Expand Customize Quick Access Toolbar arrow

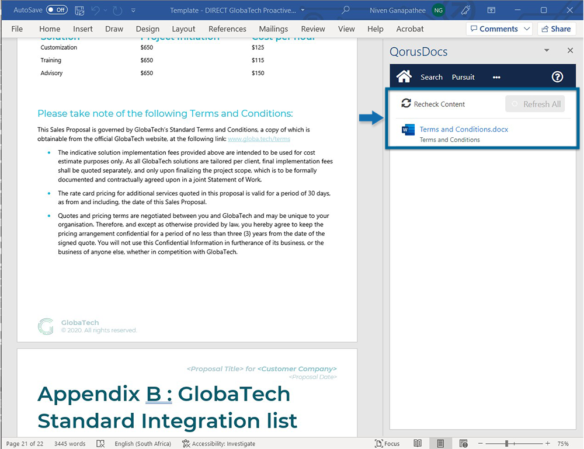pyautogui.click(x=133, y=11)
